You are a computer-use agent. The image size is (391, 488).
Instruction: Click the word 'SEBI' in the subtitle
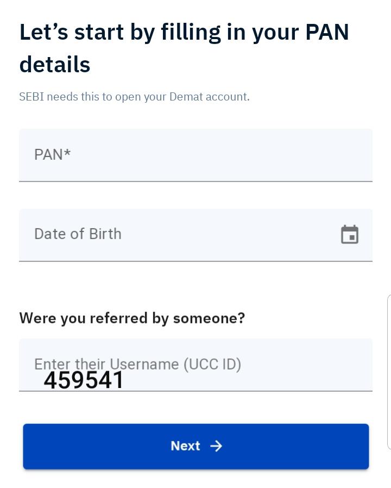click(x=31, y=97)
